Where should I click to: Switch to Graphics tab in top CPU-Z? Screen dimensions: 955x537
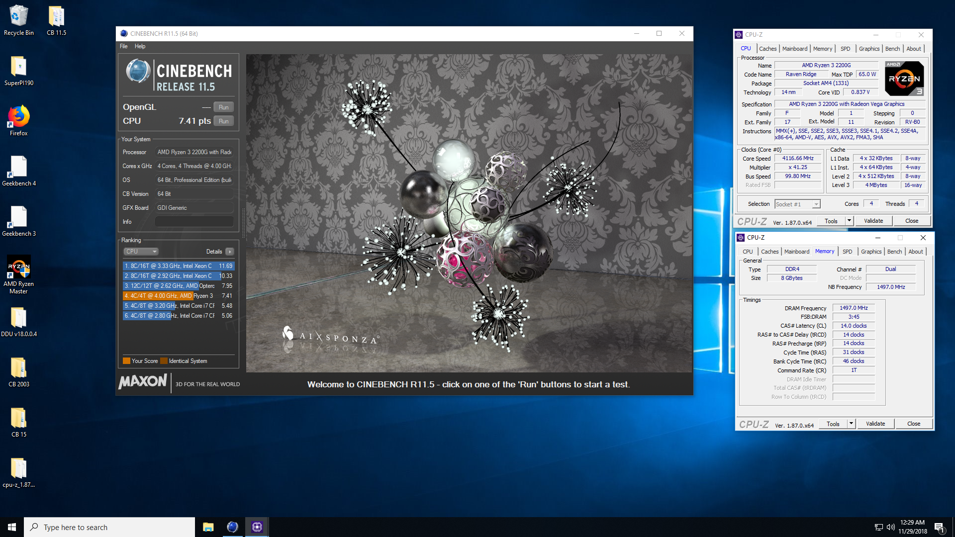point(869,49)
